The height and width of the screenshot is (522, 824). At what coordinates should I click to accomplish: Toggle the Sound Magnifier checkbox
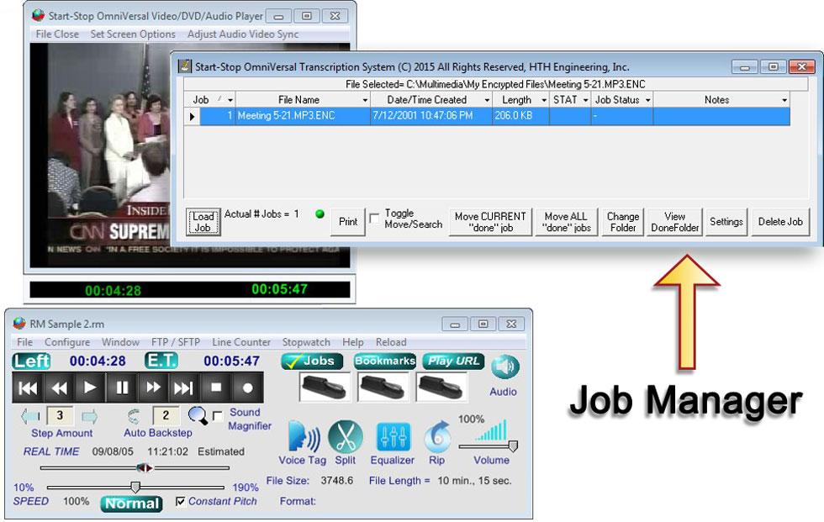218,416
